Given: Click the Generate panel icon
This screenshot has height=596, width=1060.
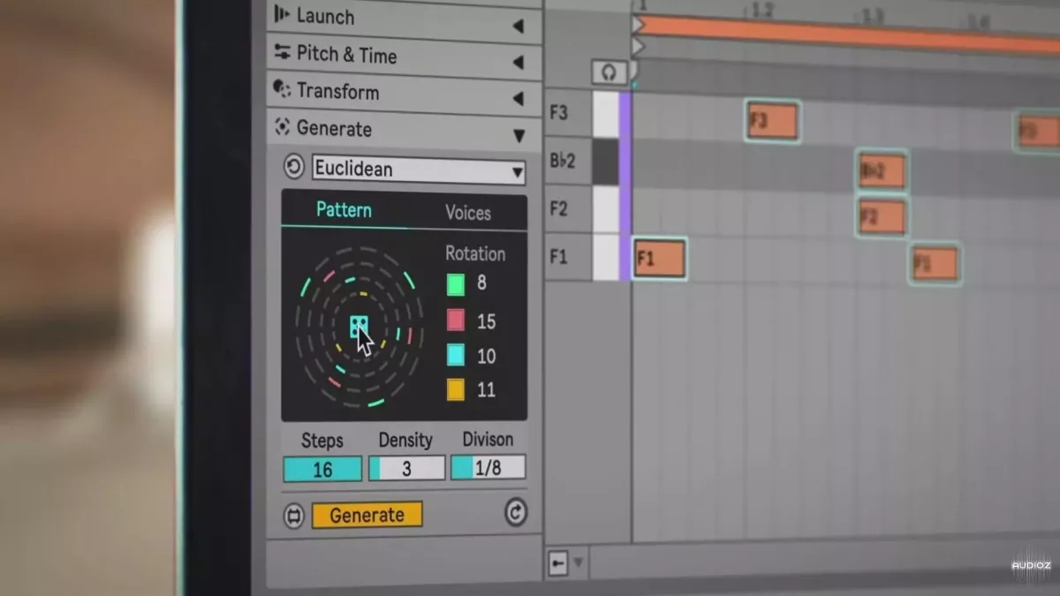Looking at the screenshot, I should pyautogui.click(x=283, y=127).
